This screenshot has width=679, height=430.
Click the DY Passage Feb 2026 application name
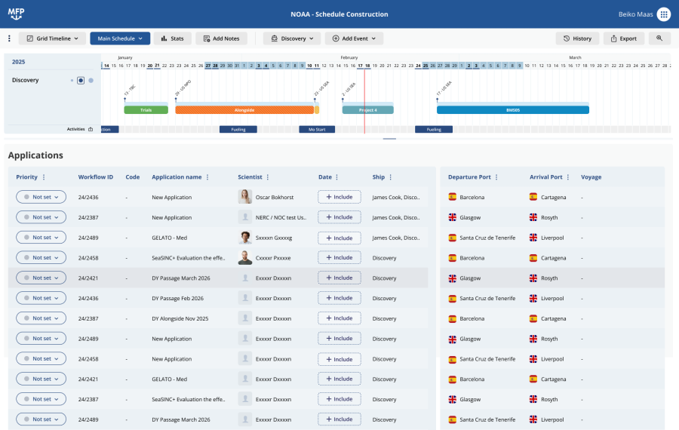[x=177, y=298]
